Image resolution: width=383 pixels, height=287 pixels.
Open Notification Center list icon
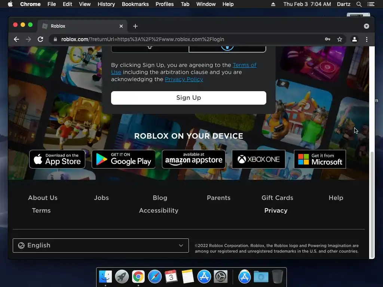pyautogui.click(x=371, y=4)
